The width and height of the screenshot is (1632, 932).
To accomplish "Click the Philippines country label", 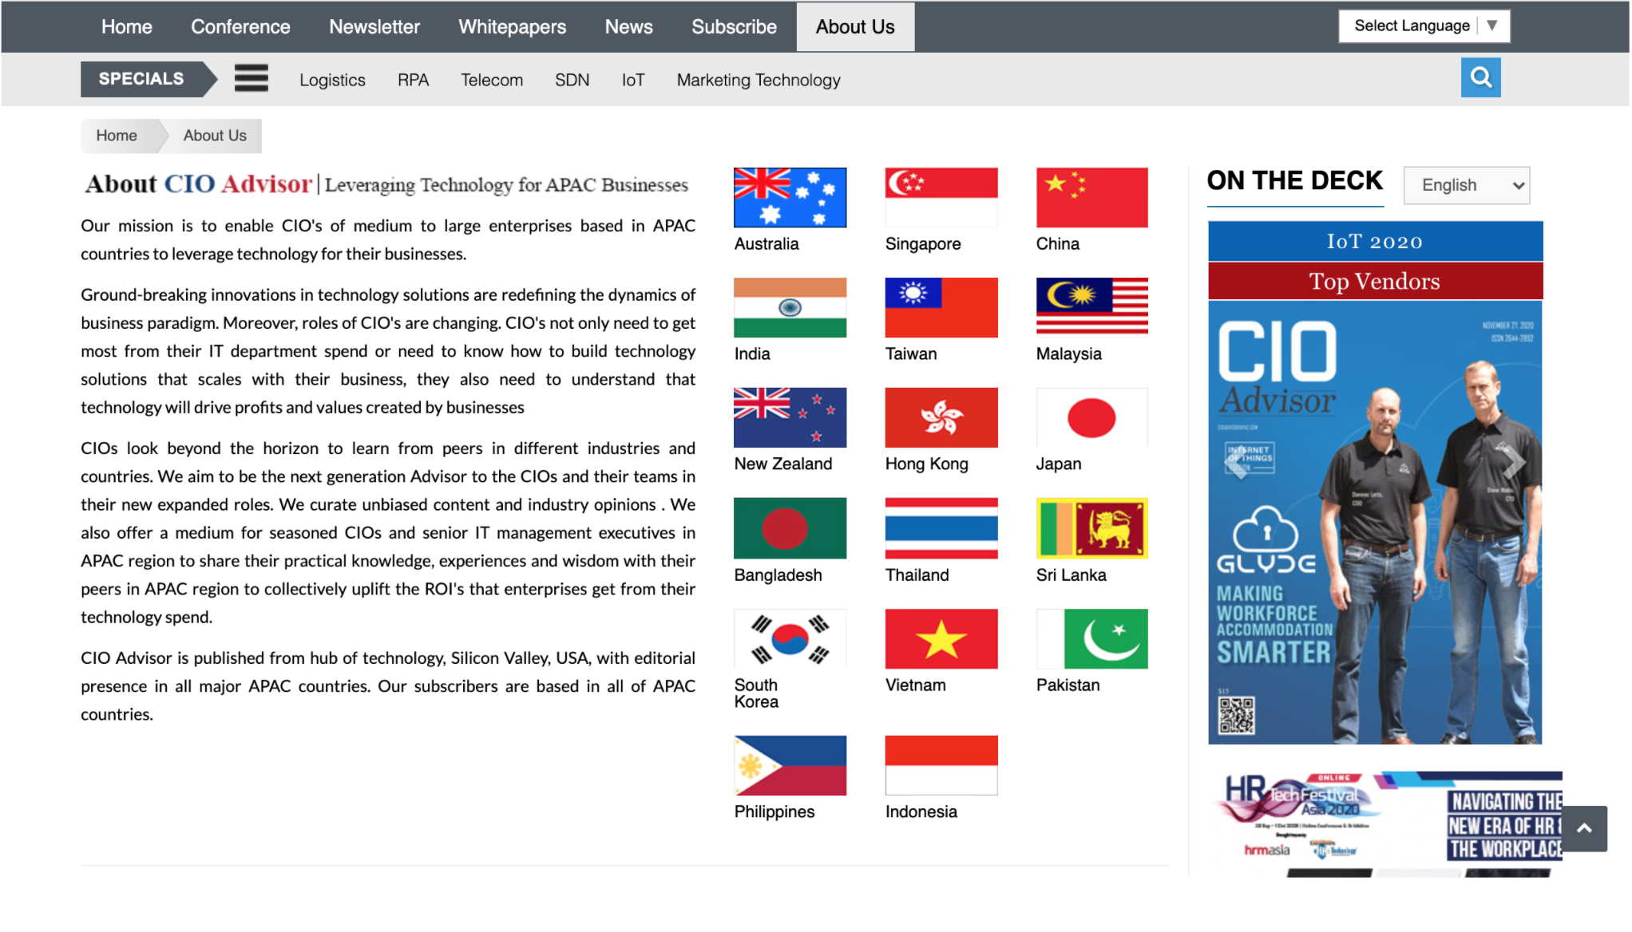I will [774, 812].
